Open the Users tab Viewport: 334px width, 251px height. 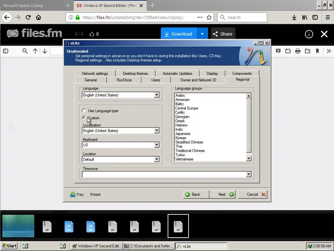[156, 80]
